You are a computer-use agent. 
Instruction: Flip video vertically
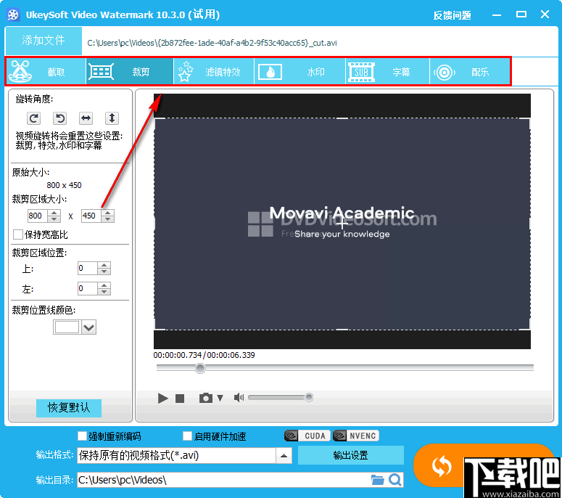(112, 118)
